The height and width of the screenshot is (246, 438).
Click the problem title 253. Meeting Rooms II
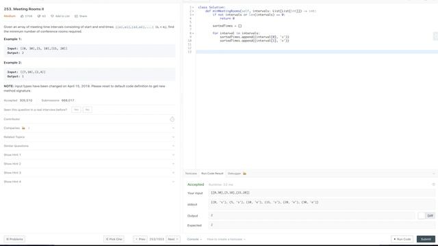(x=24, y=9)
